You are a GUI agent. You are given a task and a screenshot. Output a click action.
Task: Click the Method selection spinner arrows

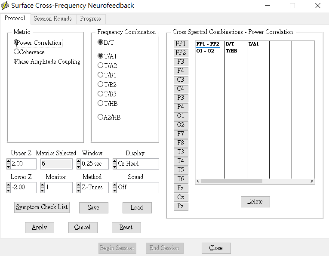78,188
